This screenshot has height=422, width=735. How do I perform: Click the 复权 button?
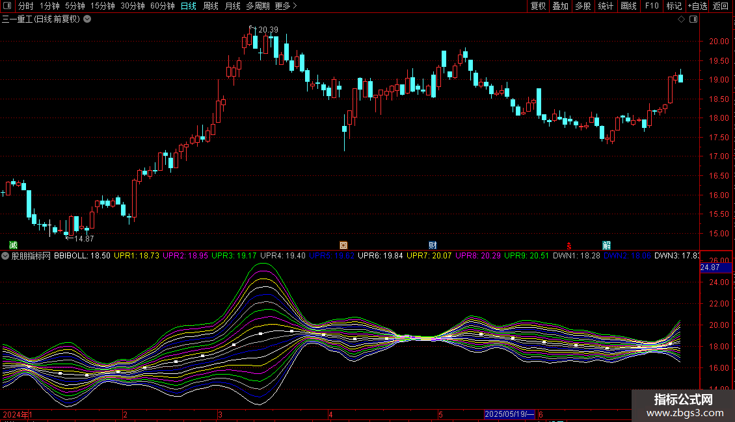[538, 6]
